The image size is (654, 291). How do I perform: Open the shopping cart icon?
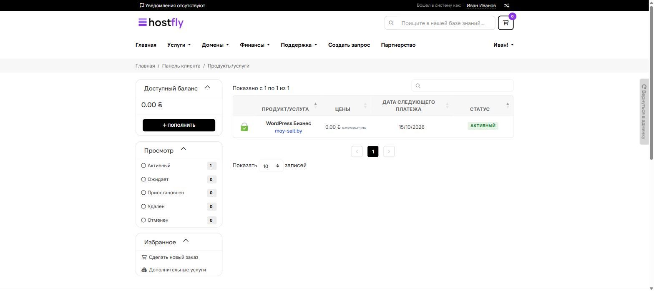coord(506,23)
